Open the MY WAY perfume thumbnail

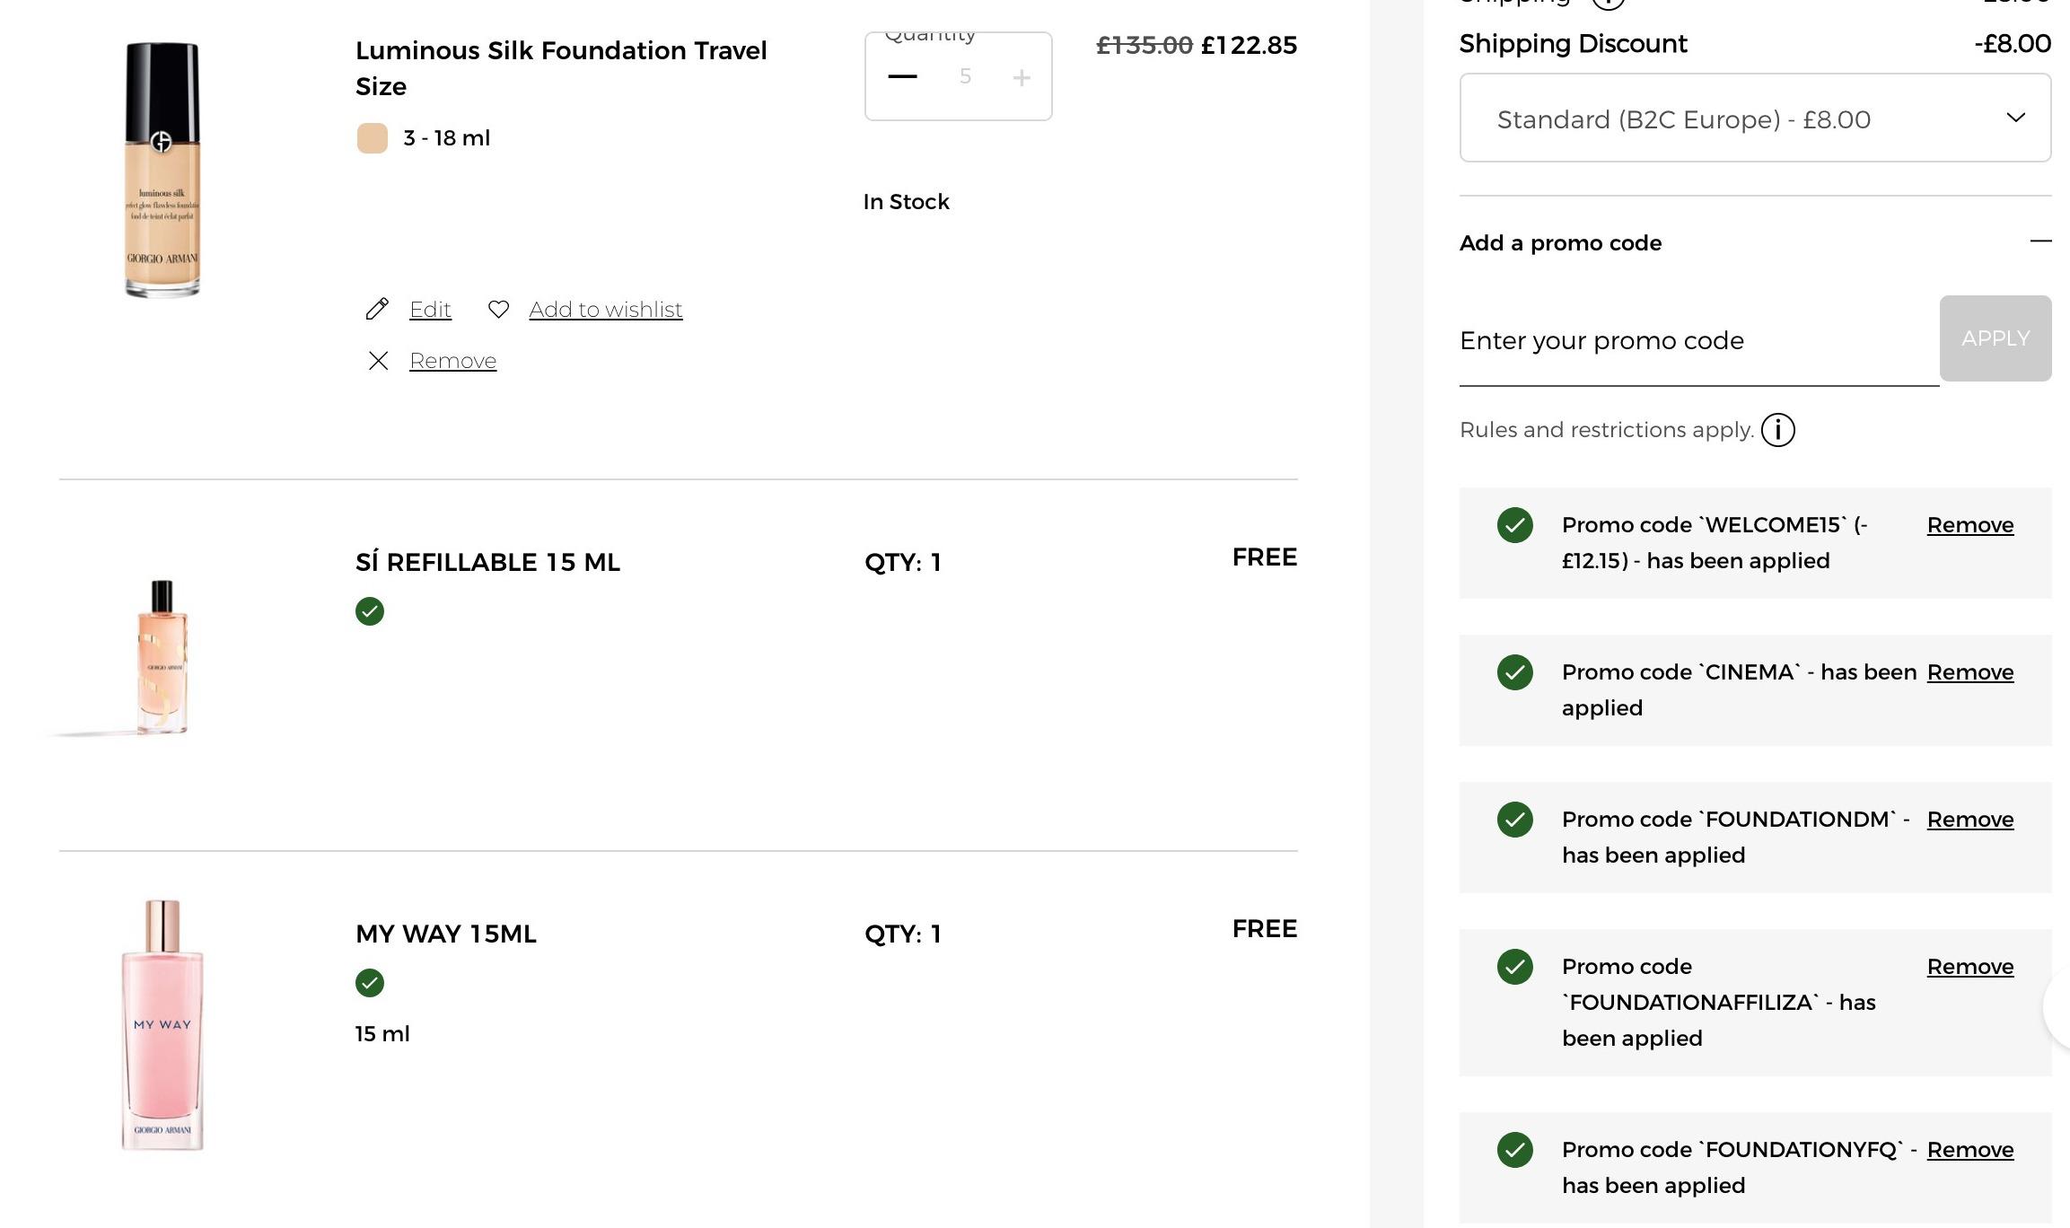(162, 1025)
